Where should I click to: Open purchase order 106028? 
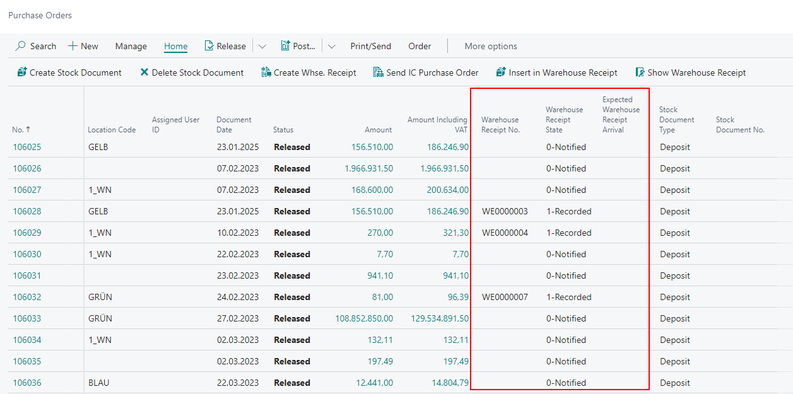pyautogui.click(x=27, y=211)
